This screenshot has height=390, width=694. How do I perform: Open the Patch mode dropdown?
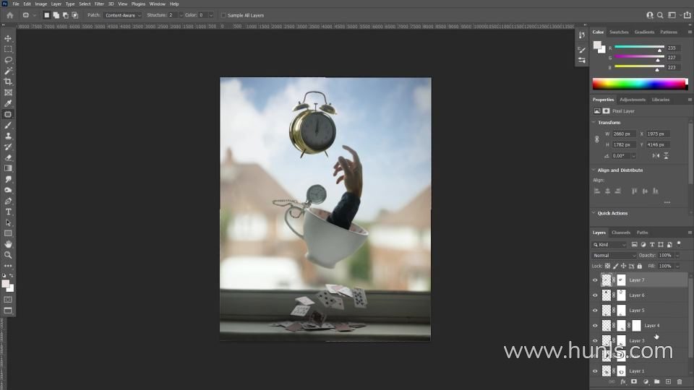(121, 15)
